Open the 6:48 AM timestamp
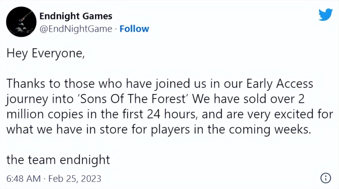The height and width of the screenshot is (189, 339). (x=24, y=178)
